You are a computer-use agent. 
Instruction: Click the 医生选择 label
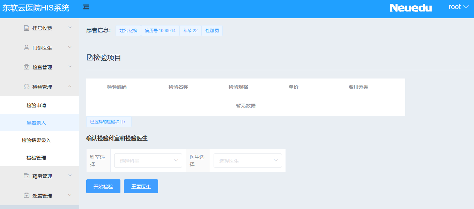pos(198,161)
